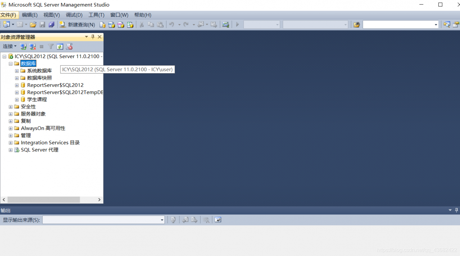Open the Find combo box dropdown

click(x=436, y=24)
